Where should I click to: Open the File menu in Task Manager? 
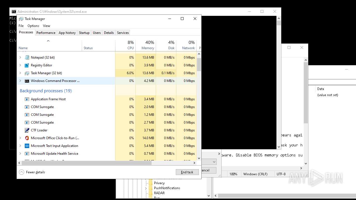(x=21, y=26)
